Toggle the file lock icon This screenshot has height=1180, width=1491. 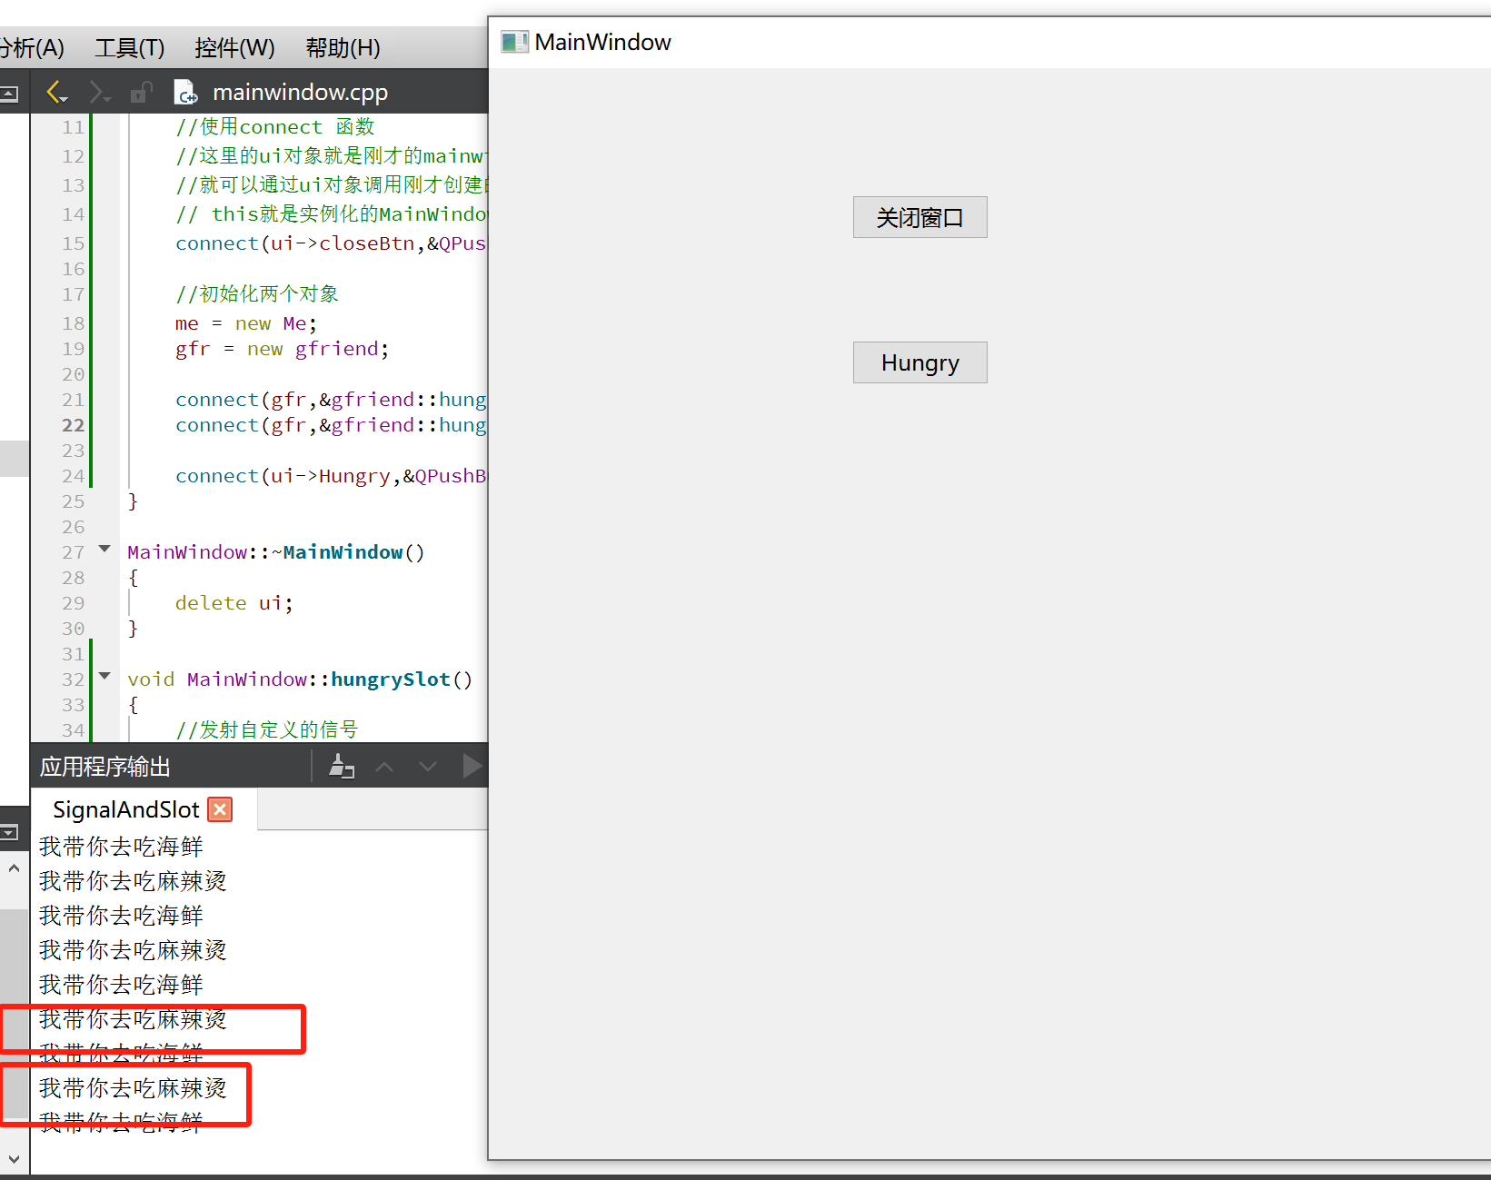(141, 92)
